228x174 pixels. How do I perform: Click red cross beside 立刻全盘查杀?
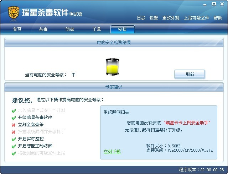14,125
